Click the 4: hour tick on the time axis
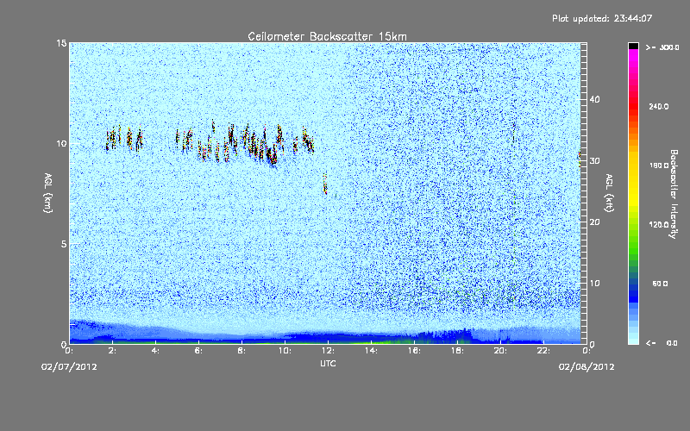 [155, 351]
